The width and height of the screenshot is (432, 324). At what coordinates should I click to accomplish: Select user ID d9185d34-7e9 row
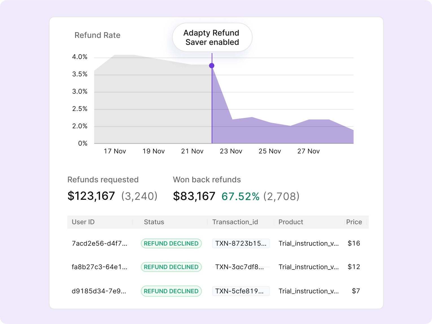[99, 291]
